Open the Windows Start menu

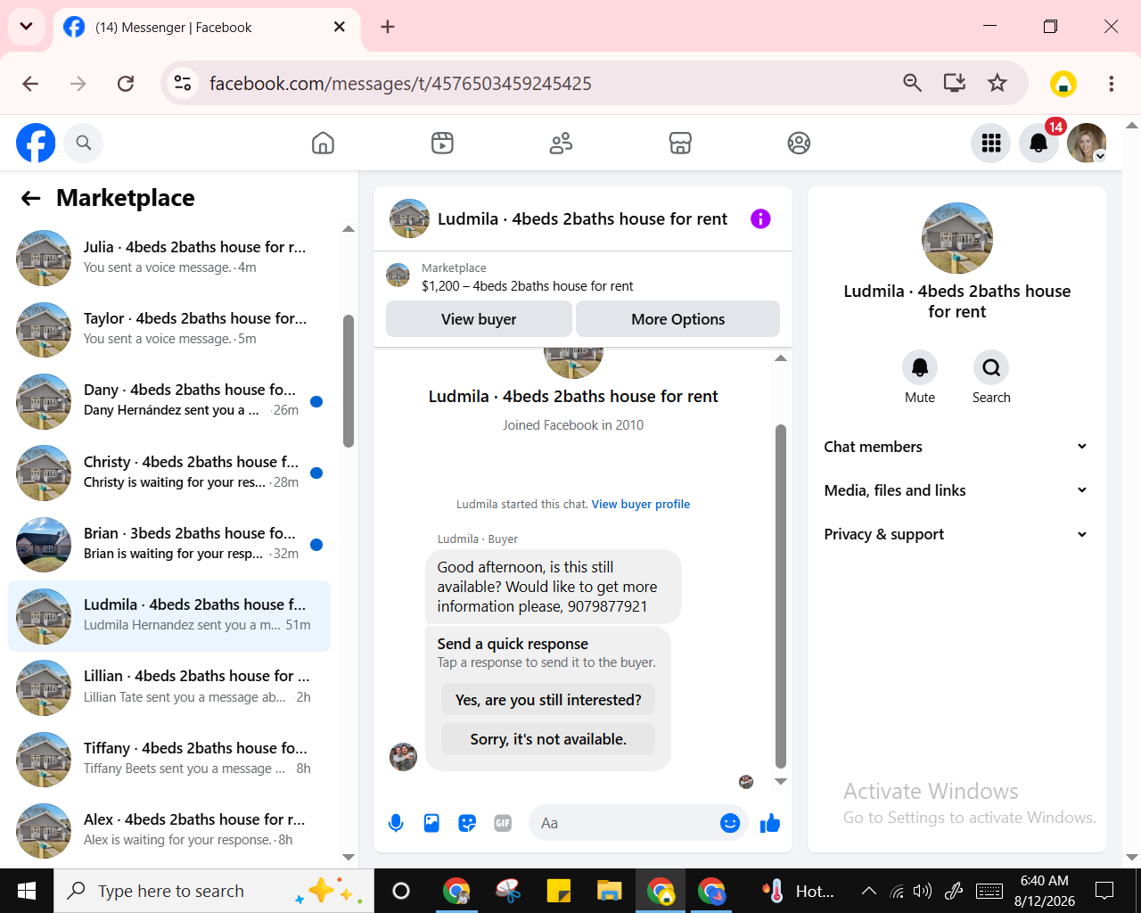27,891
